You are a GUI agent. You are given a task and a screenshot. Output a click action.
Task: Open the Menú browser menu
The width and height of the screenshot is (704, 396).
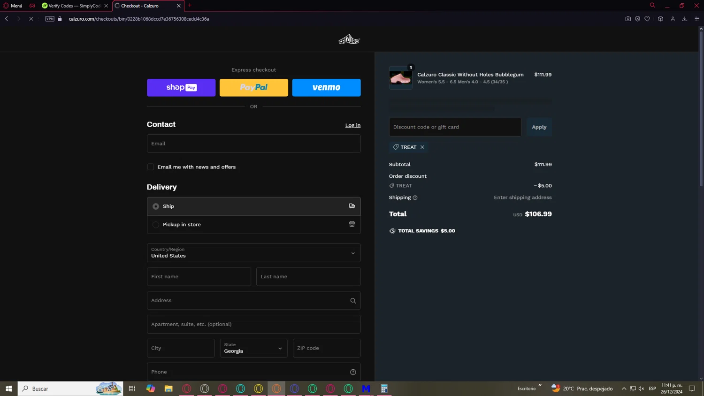click(13, 6)
